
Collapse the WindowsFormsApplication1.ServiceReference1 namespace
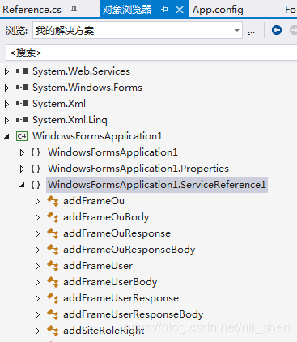click(x=22, y=185)
